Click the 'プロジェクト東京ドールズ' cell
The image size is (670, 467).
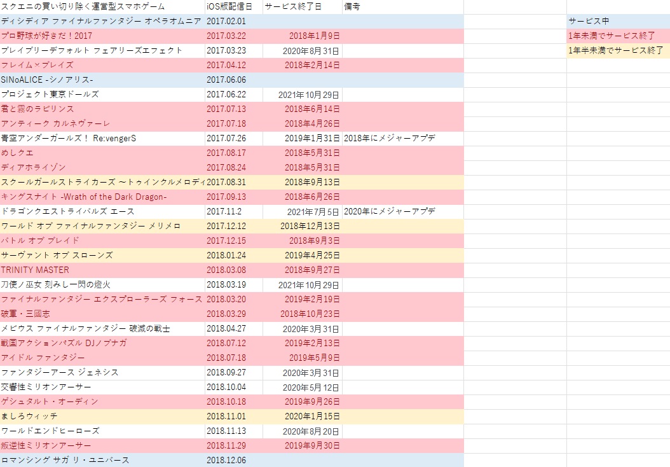[102, 95]
